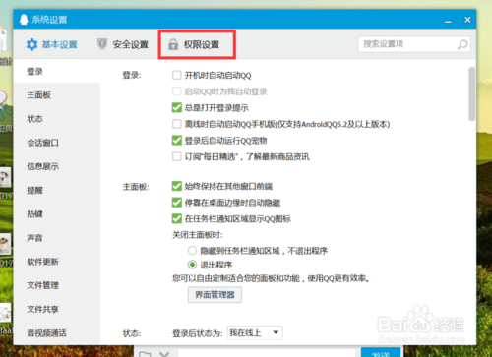Switch to the 安全设置 tab

pyautogui.click(x=123, y=44)
